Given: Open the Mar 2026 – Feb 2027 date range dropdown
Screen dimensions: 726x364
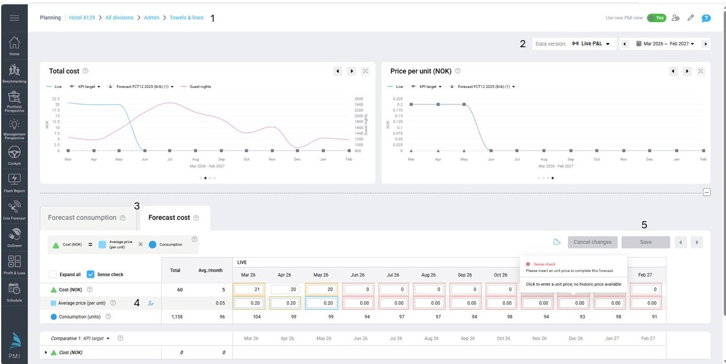Looking at the screenshot, I should click(x=665, y=44).
